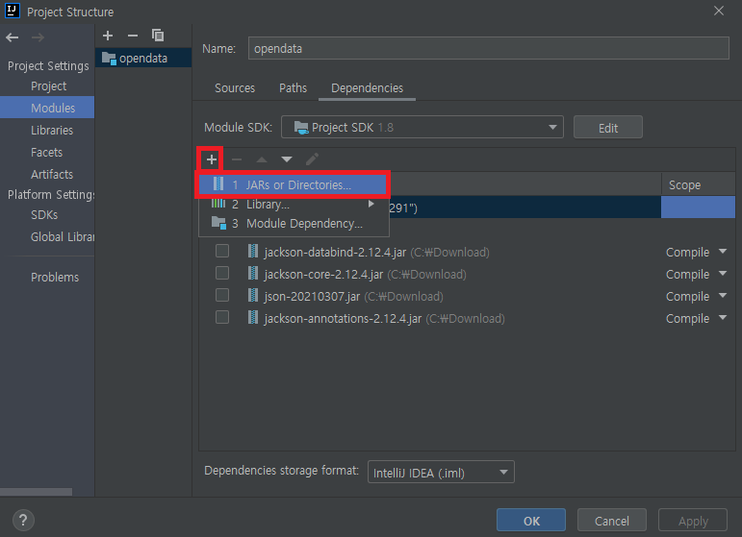Click the Cancel button

coord(612,521)
